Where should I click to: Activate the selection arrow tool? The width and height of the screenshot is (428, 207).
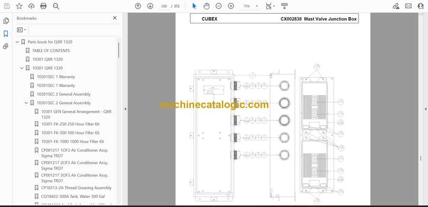pos(194,6)
